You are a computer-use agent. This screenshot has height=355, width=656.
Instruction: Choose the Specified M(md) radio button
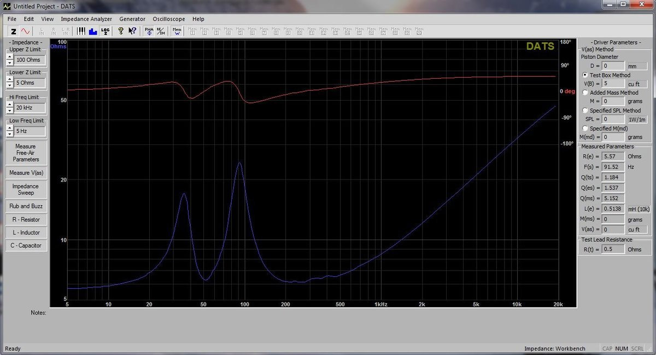pos(585,129)
